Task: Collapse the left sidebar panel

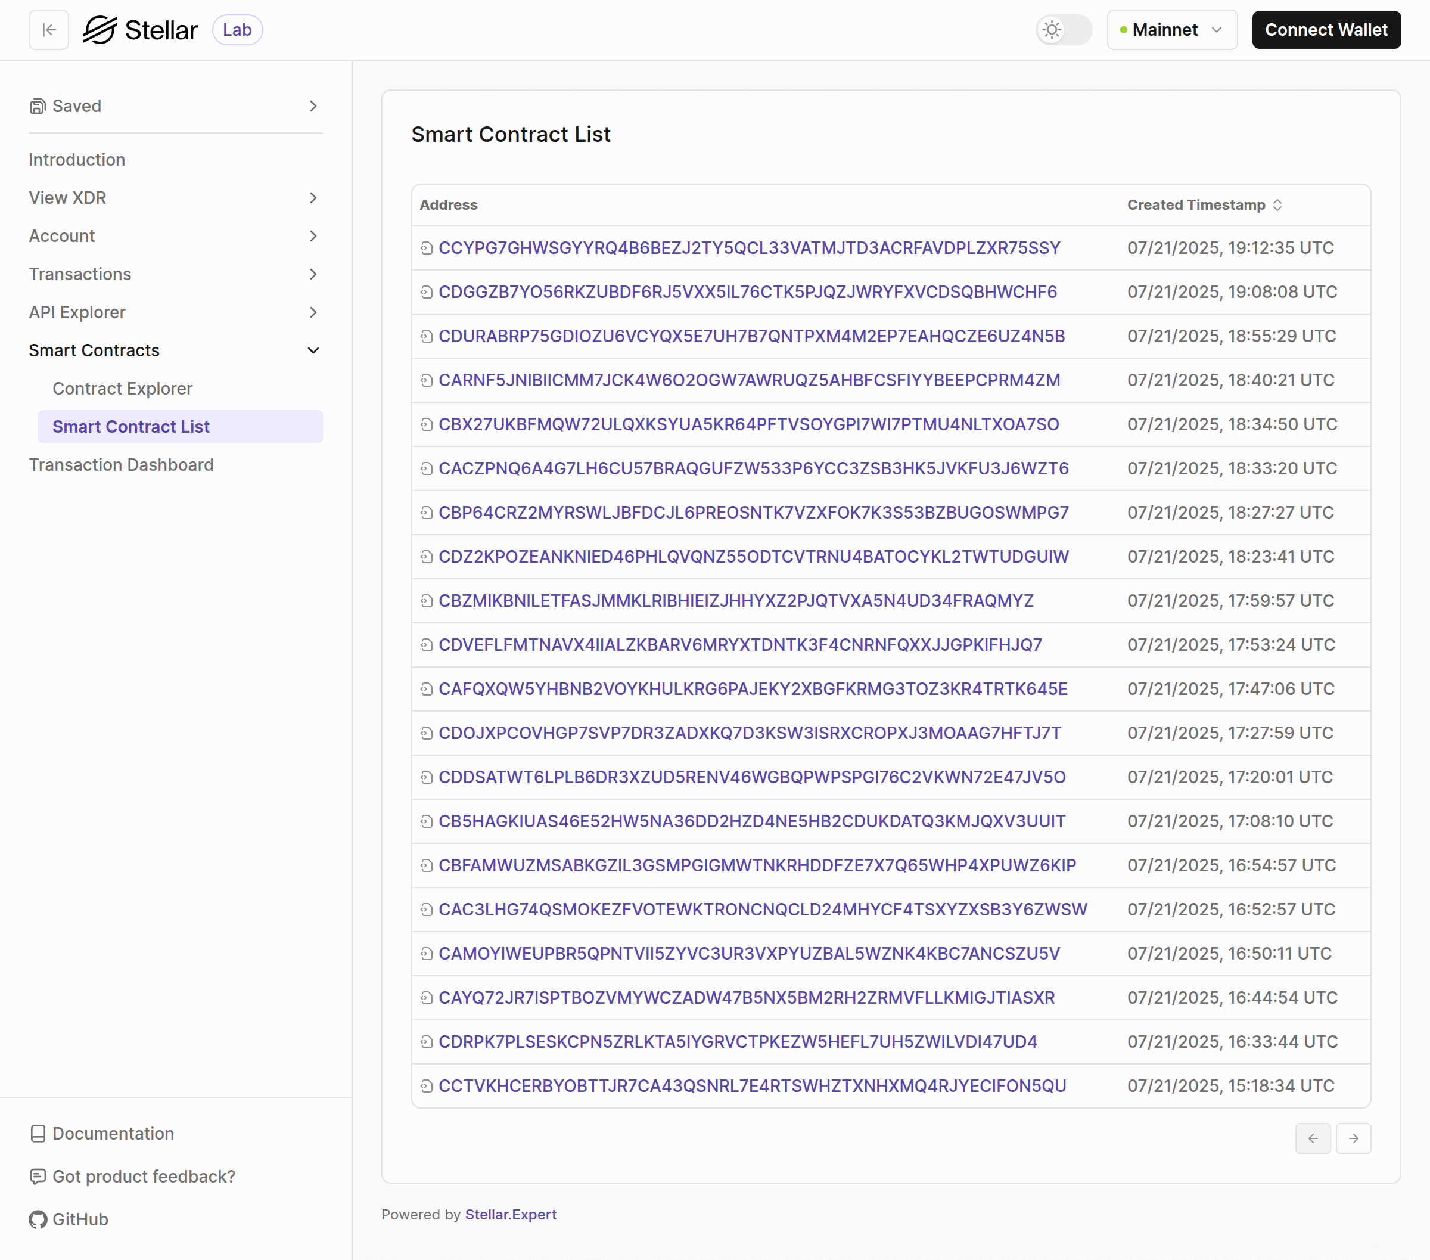Action: coord(48,29)
